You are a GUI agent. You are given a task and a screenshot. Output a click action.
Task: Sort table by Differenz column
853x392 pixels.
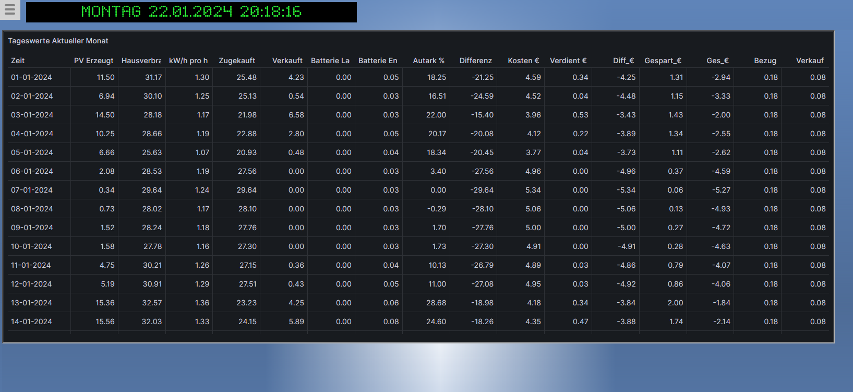475,61
